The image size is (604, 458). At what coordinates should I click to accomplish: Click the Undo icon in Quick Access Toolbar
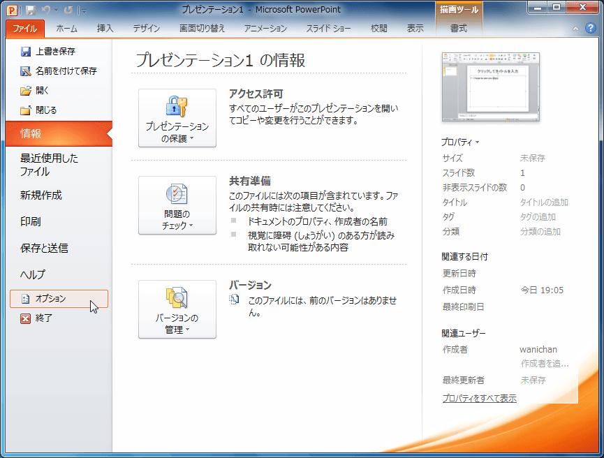[46, 10]
